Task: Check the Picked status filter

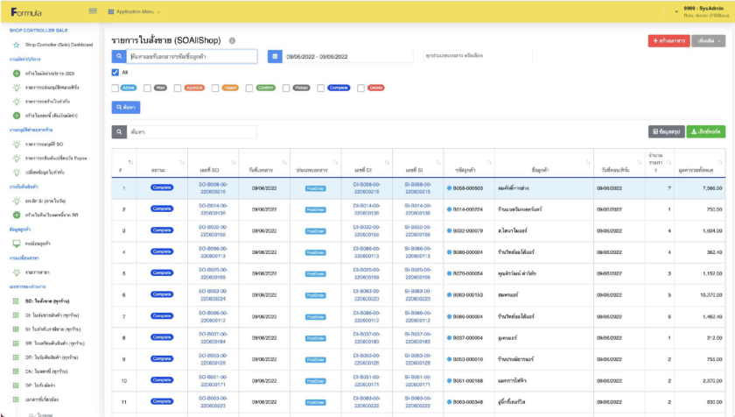Action: tap(286, 88)
